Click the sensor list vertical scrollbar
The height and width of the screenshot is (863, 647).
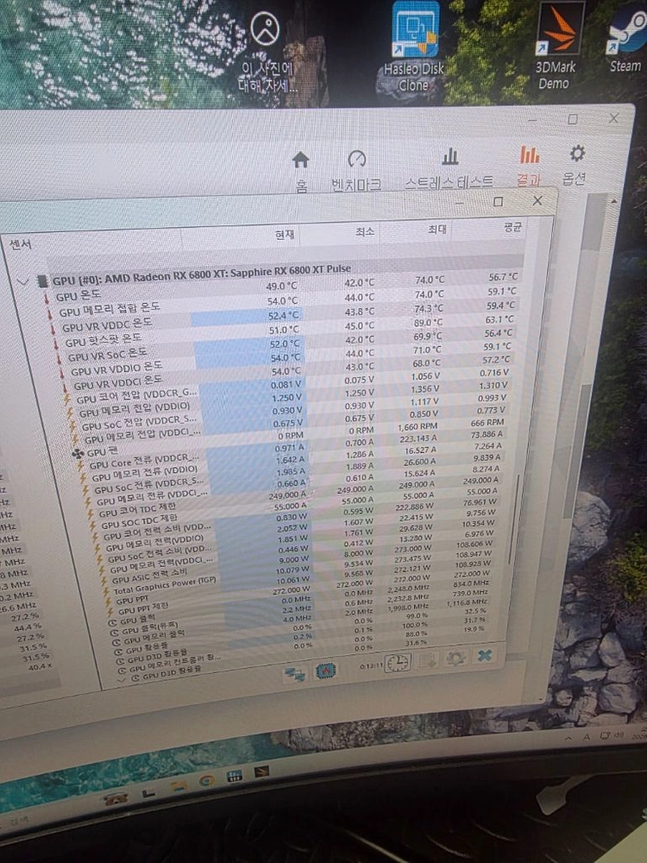click(515, 517)
